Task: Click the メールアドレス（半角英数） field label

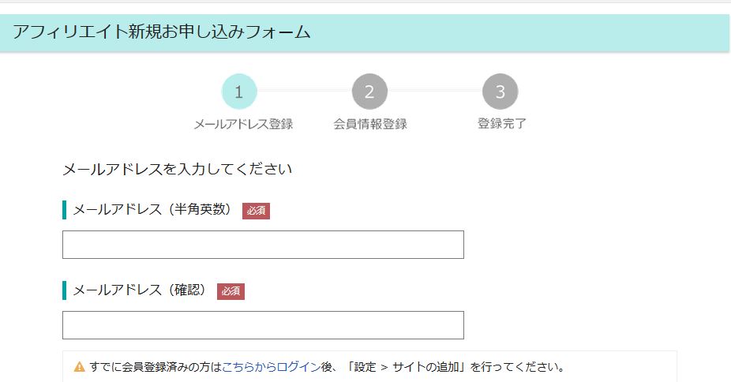Action: pos(152,210)
